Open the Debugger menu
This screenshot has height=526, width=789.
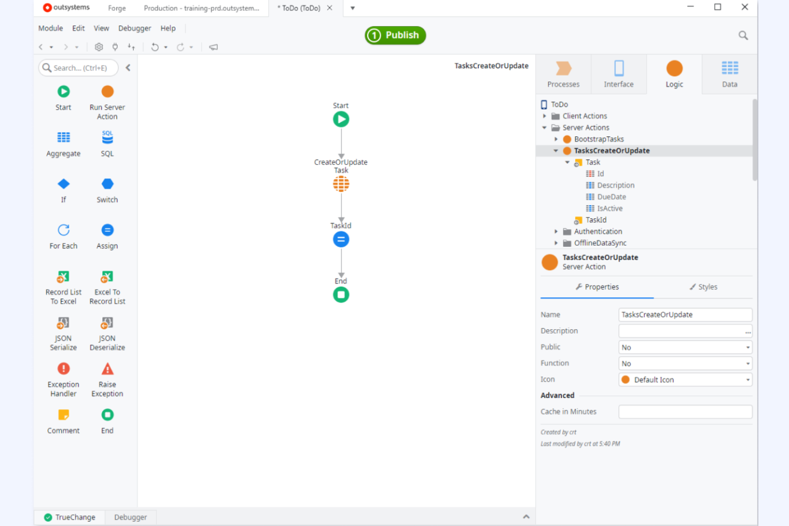[x=134, y=28]
